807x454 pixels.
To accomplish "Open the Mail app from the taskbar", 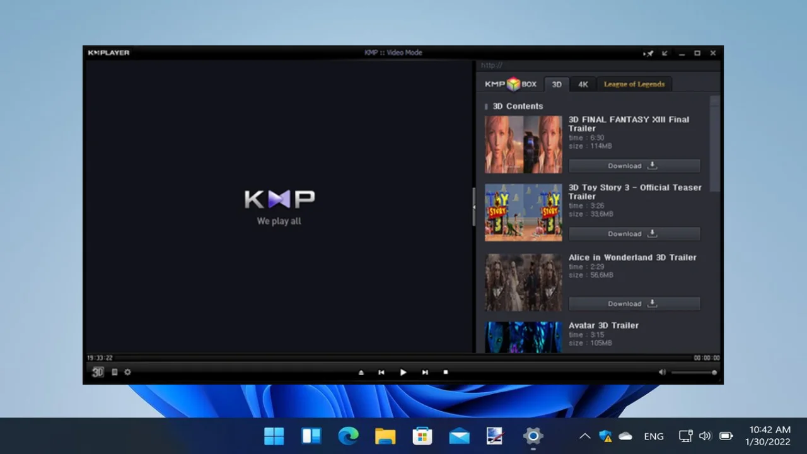I will coord(459,436).
